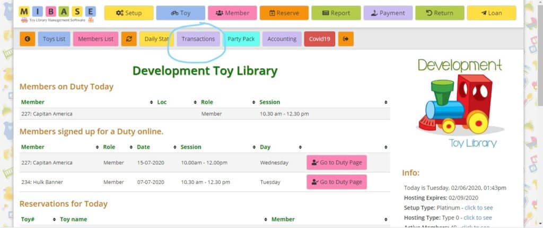Select the '234: Hulk Banner' row text
The height and width of the screenshot is (228, 543).
tap(42, 182)
